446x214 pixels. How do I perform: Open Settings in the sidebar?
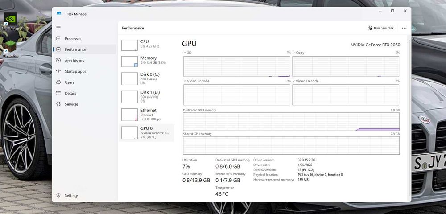point(84,196)
